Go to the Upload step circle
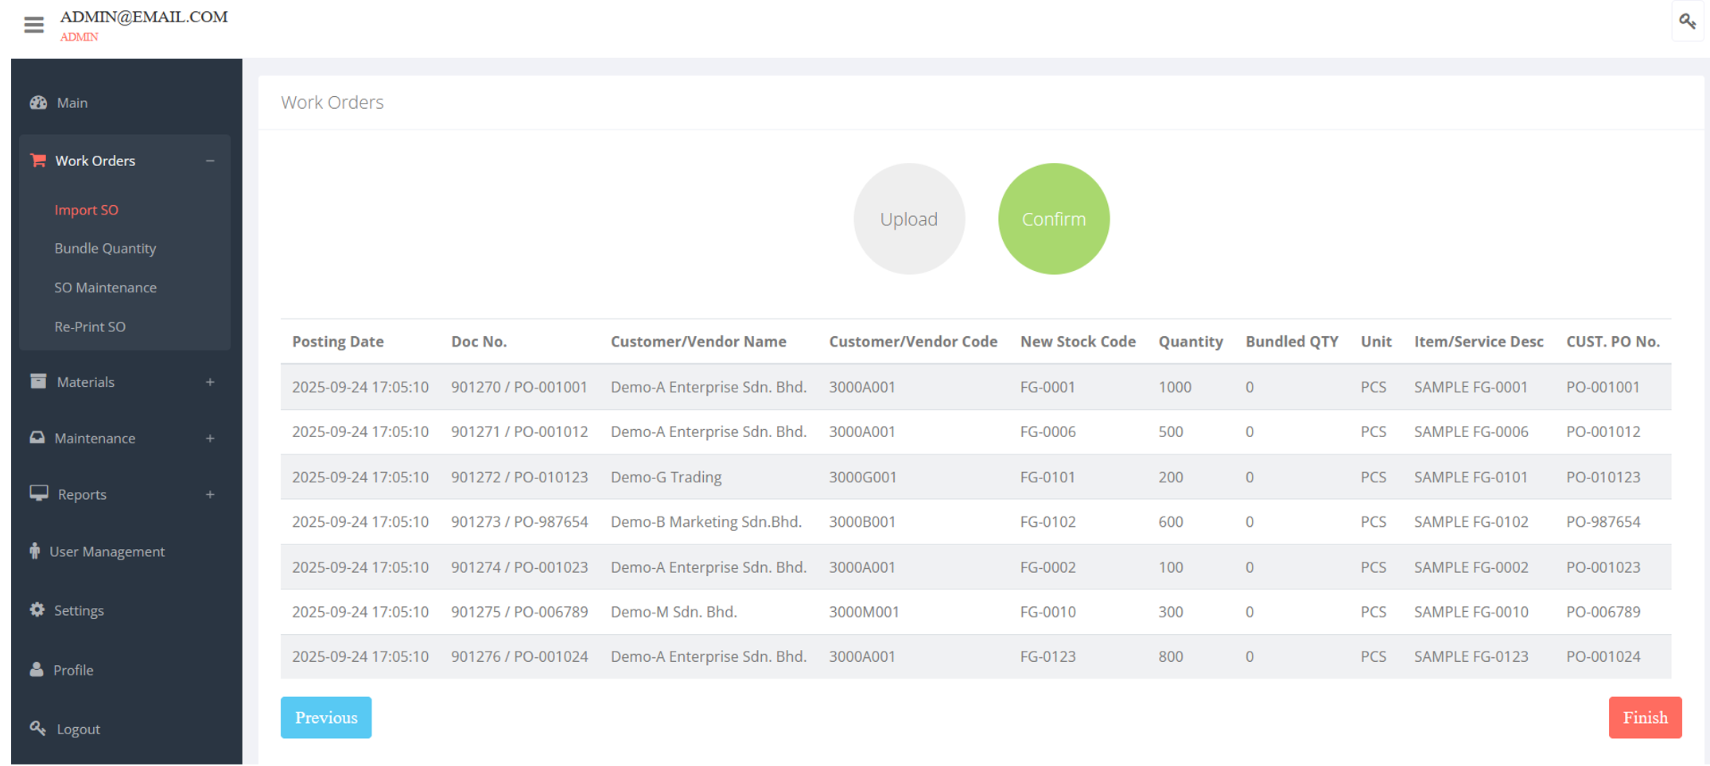 point(908,219)
